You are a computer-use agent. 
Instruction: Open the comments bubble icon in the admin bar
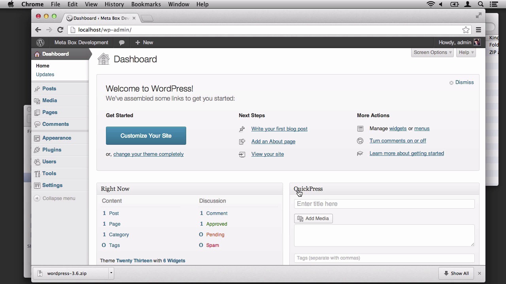coord(122,43)
